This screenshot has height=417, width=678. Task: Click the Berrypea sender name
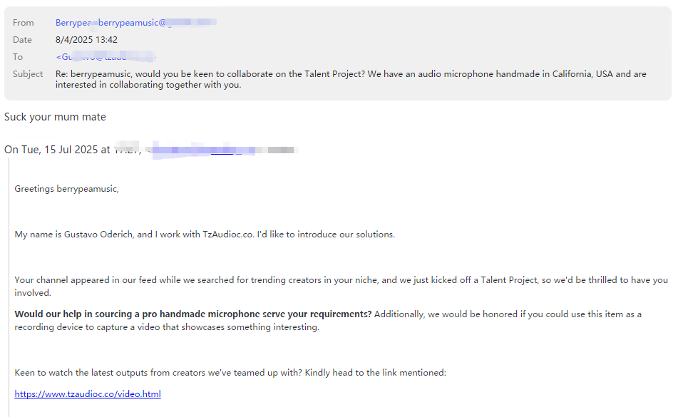(x=73, y=23)
